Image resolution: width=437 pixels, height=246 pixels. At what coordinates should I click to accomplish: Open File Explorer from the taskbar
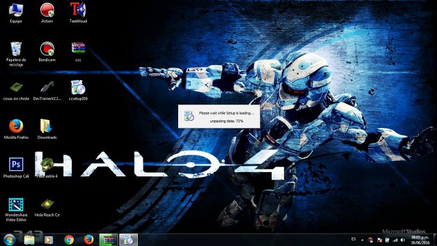point(29,240)
